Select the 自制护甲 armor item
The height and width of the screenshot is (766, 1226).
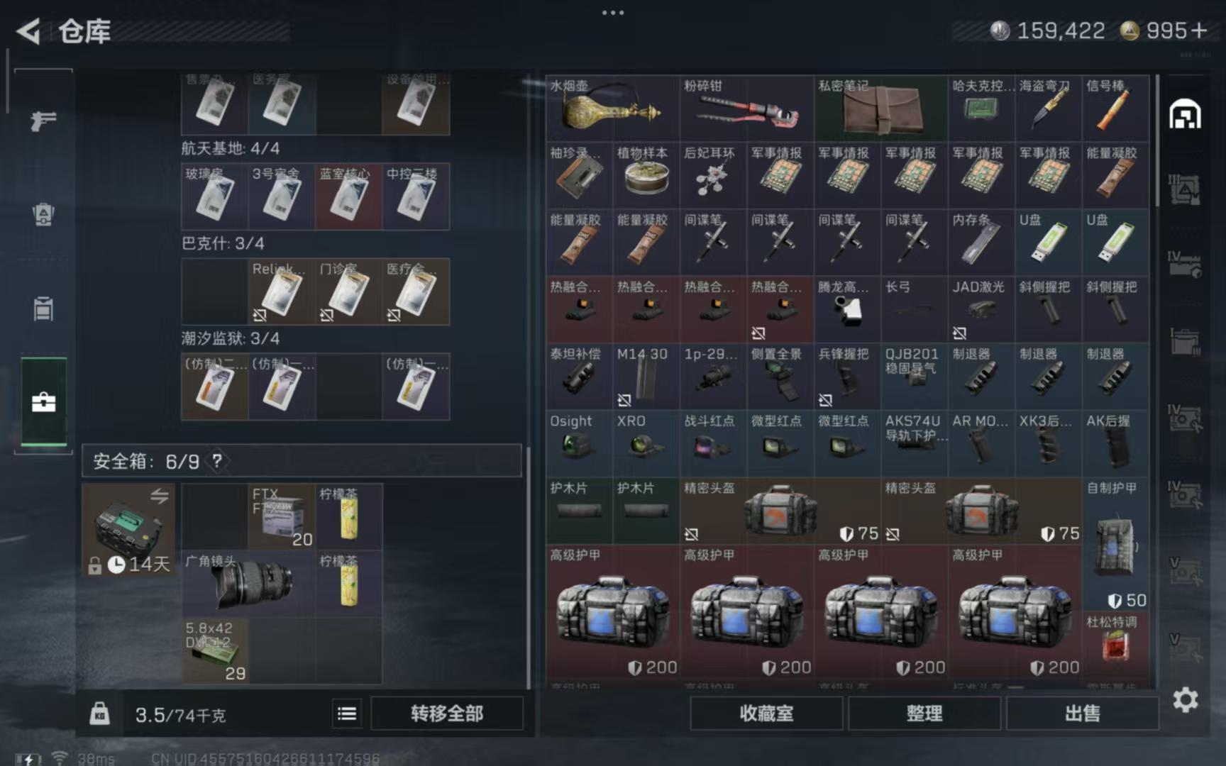point(1115,543)
